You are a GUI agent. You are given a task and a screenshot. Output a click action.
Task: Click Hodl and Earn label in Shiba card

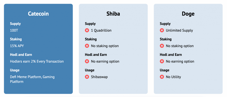(96, 55)
